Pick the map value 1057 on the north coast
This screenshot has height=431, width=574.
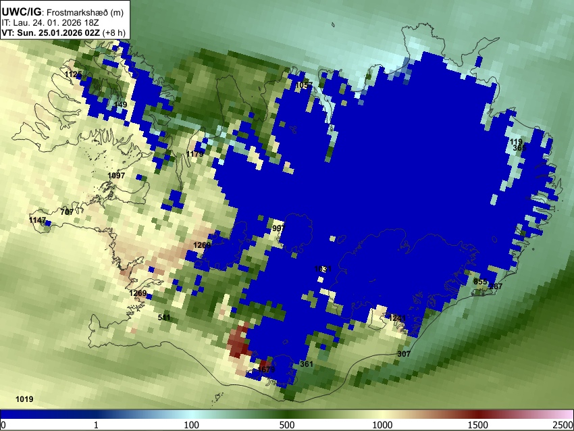point(304,85)
